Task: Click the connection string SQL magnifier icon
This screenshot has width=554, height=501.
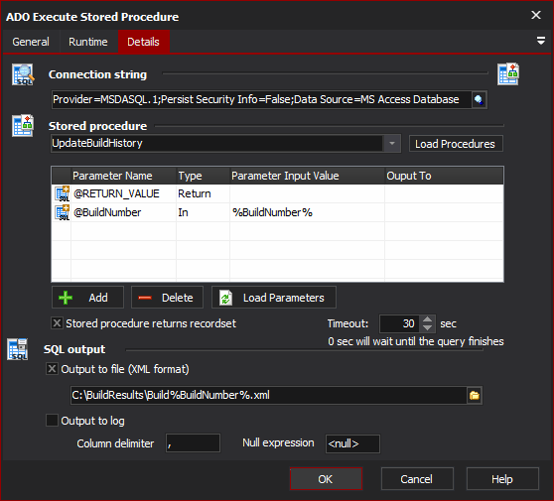Action: pos(23,74)
